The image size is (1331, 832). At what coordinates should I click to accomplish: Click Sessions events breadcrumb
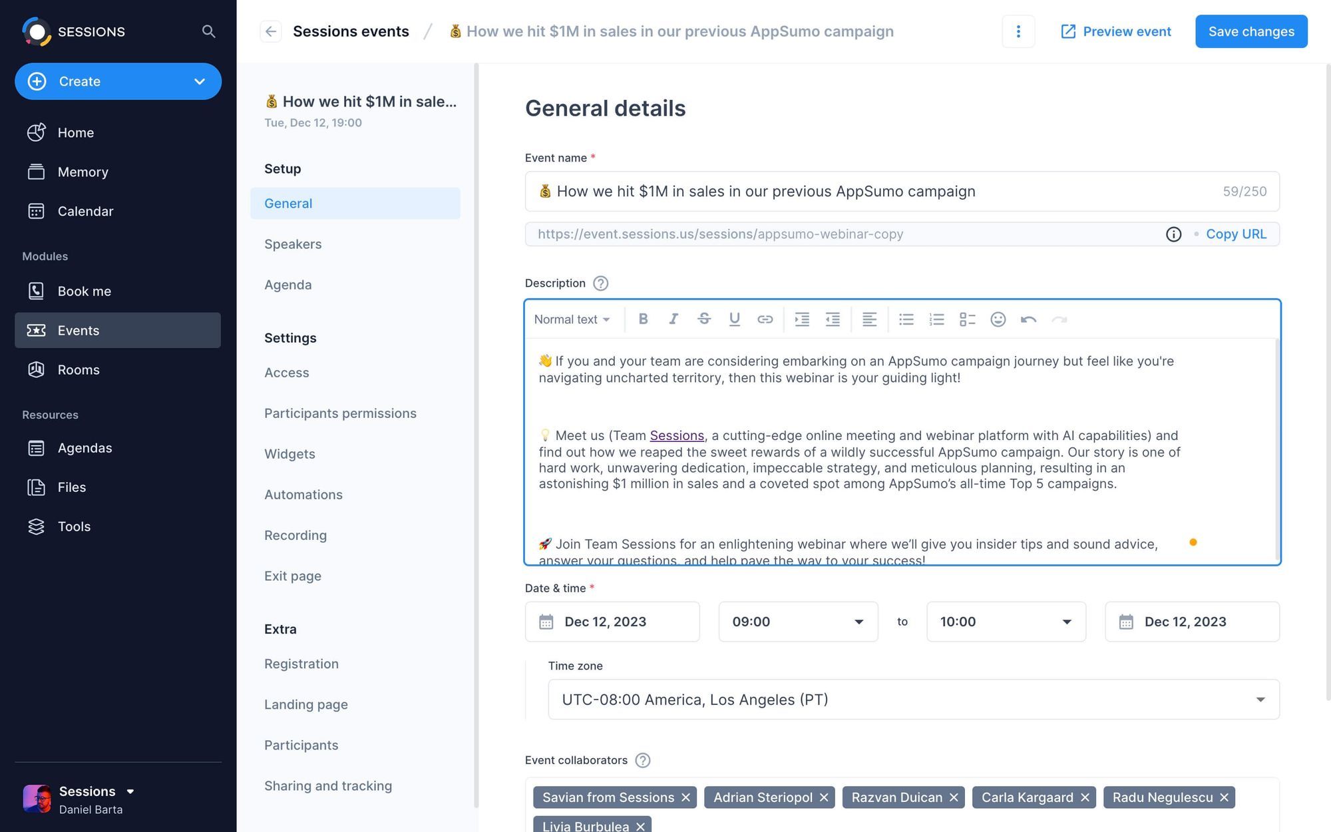(351, 31)
